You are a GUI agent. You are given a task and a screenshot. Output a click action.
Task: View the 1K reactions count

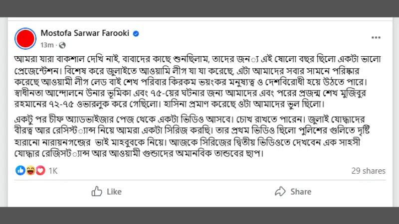point(53,171)
